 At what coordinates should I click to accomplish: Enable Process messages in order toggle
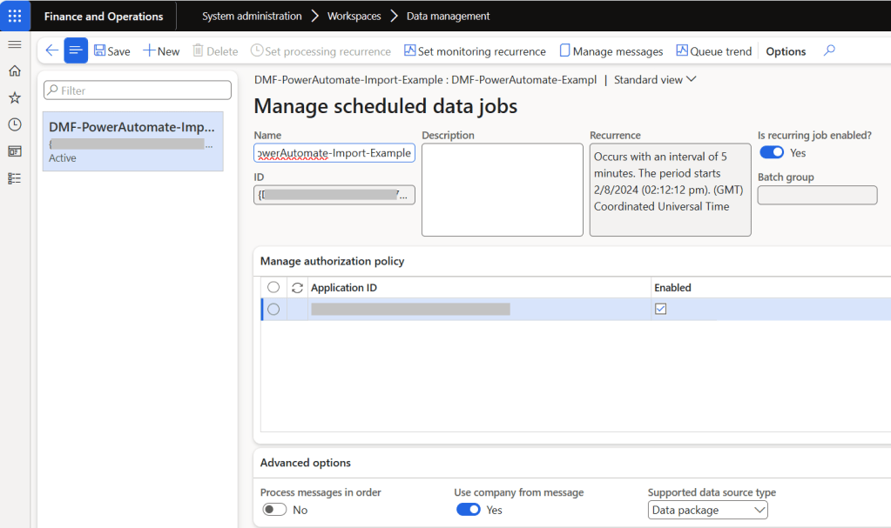point(274,510)
